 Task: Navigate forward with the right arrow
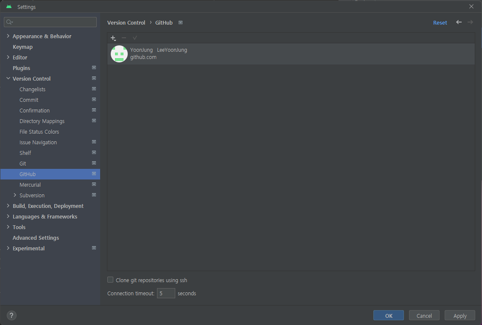(x=470, y=22)
